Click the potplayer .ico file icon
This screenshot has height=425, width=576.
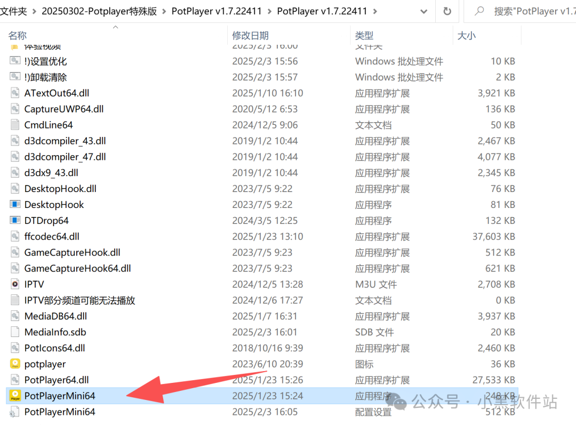(x=15, y=364)
